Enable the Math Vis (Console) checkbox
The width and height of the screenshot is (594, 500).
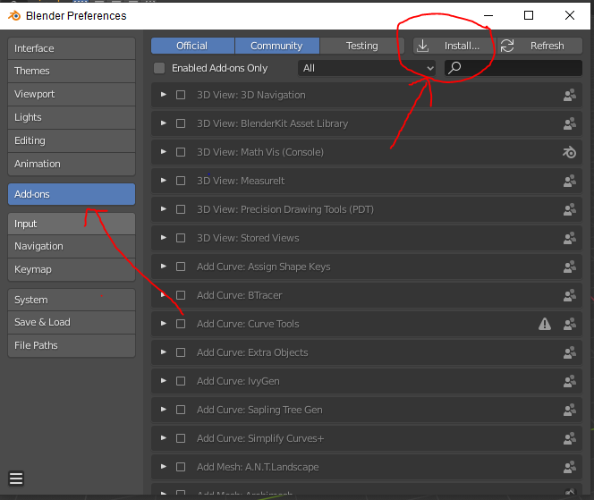(181, 152)
